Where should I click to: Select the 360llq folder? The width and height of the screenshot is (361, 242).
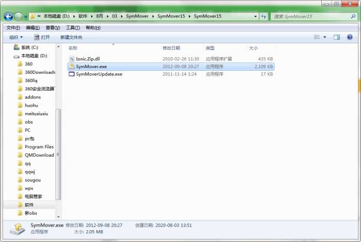click(31, 80)
